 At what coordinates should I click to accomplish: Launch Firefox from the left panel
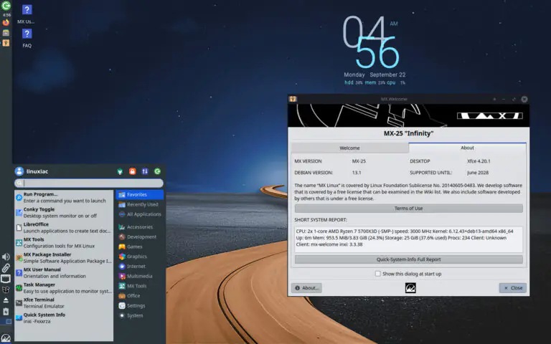pyautogui.click(x=6, y=23)
